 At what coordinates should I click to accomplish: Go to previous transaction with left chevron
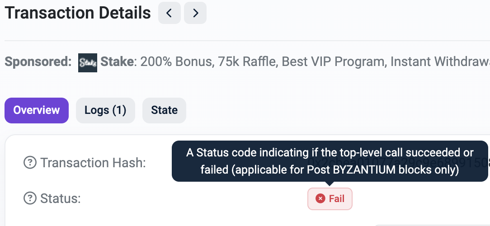[x=170, y=13]
